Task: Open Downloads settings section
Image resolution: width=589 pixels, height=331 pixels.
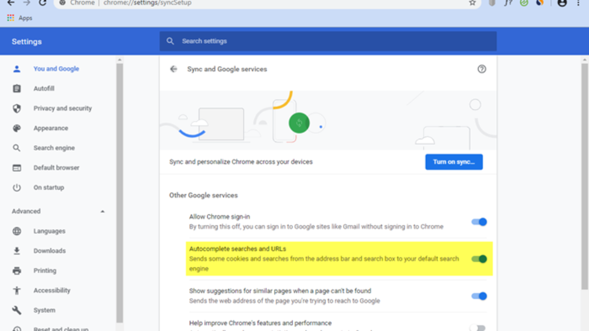Action: coord(49,251)
